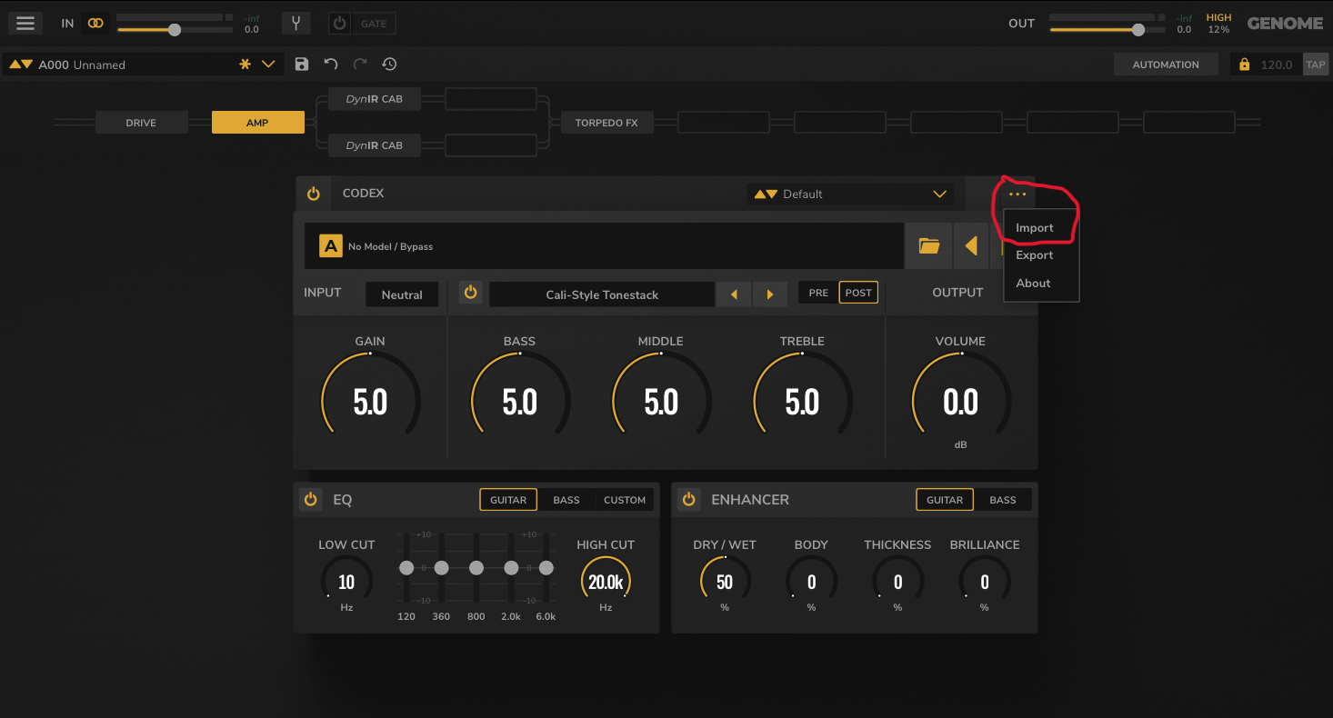This screenshot has width=1333, height=718.
Task: Open the history clock icon
Action: (x=389, y=65)
